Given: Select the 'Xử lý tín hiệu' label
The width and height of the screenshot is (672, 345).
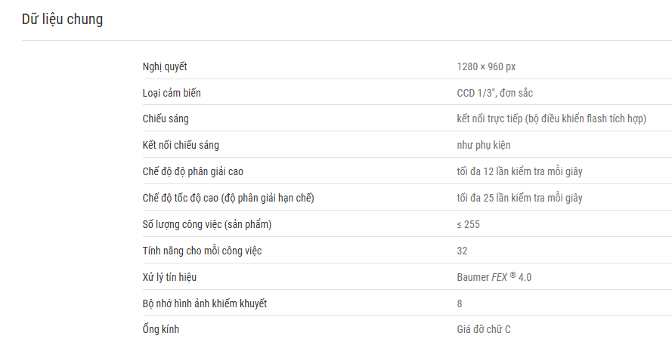Looking at the screenshot, I should pos(169,277).
